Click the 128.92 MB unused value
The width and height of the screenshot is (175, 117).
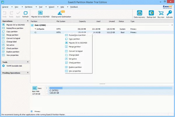111,29
